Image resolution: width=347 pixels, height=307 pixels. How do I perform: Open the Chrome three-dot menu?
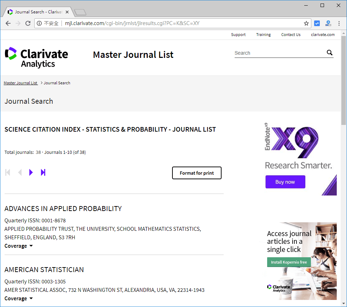click(339, 24)
